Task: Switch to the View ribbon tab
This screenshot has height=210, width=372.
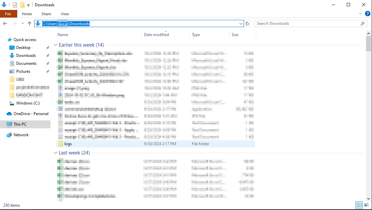Action: (x=65, y=14)
